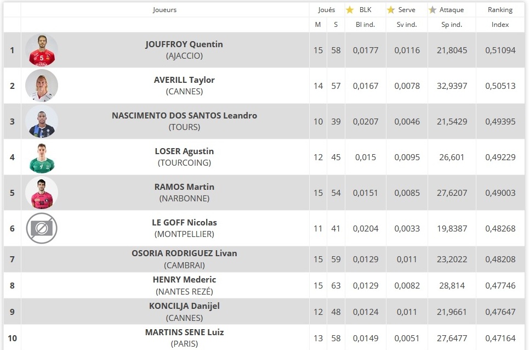Click the gold star beside BLK
This screenshot has height=350, width=529.
point(350,10)
